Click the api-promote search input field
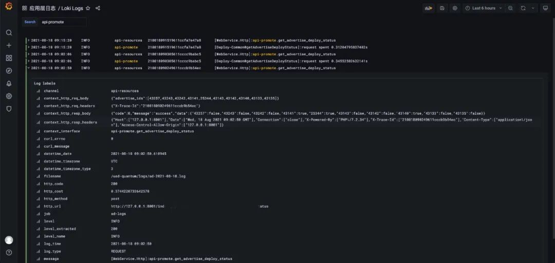The height and width of the screenshot is (263, 555). (x=63, y=22)
